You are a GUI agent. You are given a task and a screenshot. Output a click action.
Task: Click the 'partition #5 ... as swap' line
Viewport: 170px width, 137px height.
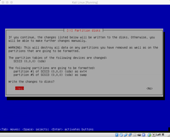[x=50, y=75]
